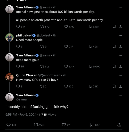129x132 pixels.
Task: Open more options on the first Sam Altman tweet
Action: (120, 7)
